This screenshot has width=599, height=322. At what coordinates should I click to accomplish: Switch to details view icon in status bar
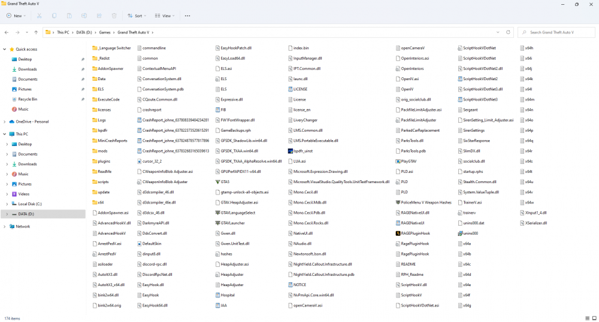tap(588, 318)
